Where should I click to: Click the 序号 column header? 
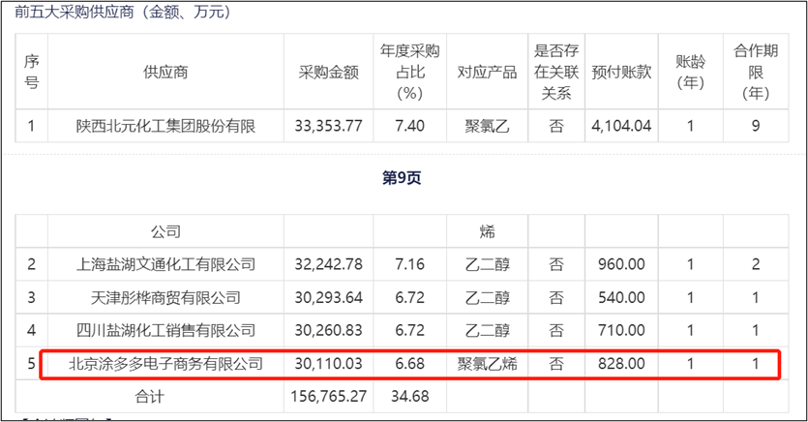pos(31,73)
